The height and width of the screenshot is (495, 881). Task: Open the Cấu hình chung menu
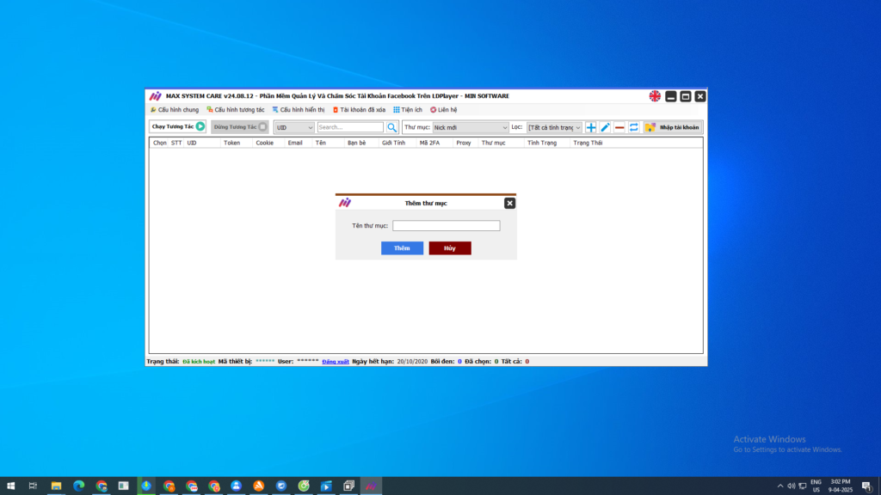point(175,110)
